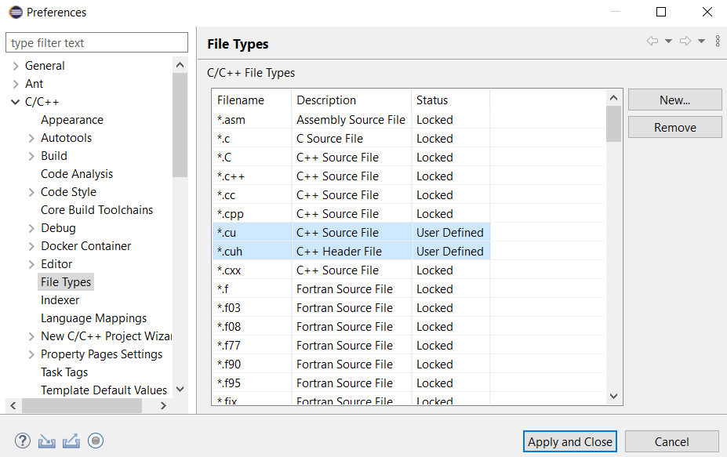Click the New... button

point(674,100)
